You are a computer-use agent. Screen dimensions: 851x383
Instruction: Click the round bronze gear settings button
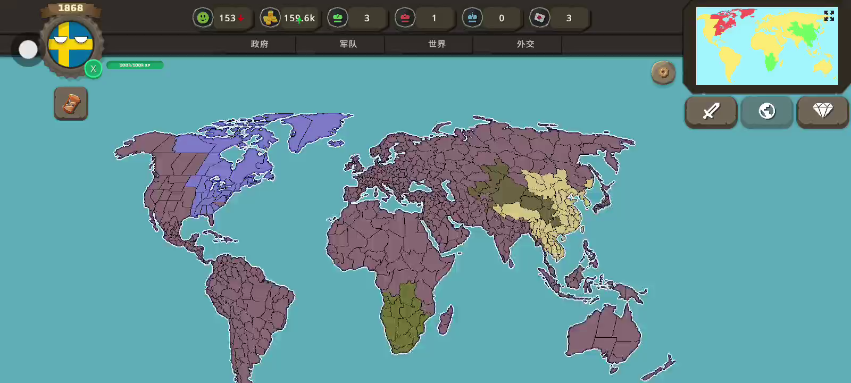tap(663, 72)
